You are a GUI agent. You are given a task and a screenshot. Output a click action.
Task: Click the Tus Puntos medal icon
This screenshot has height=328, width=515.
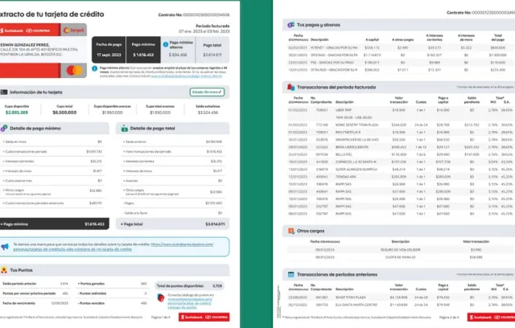4,270
